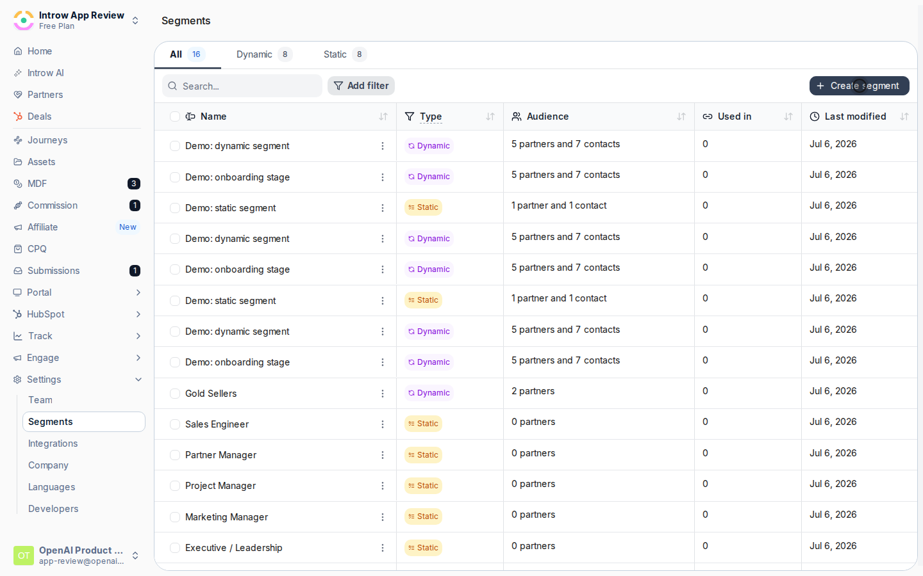
Task: Sort the Last modified column
Action: (904, 116)
